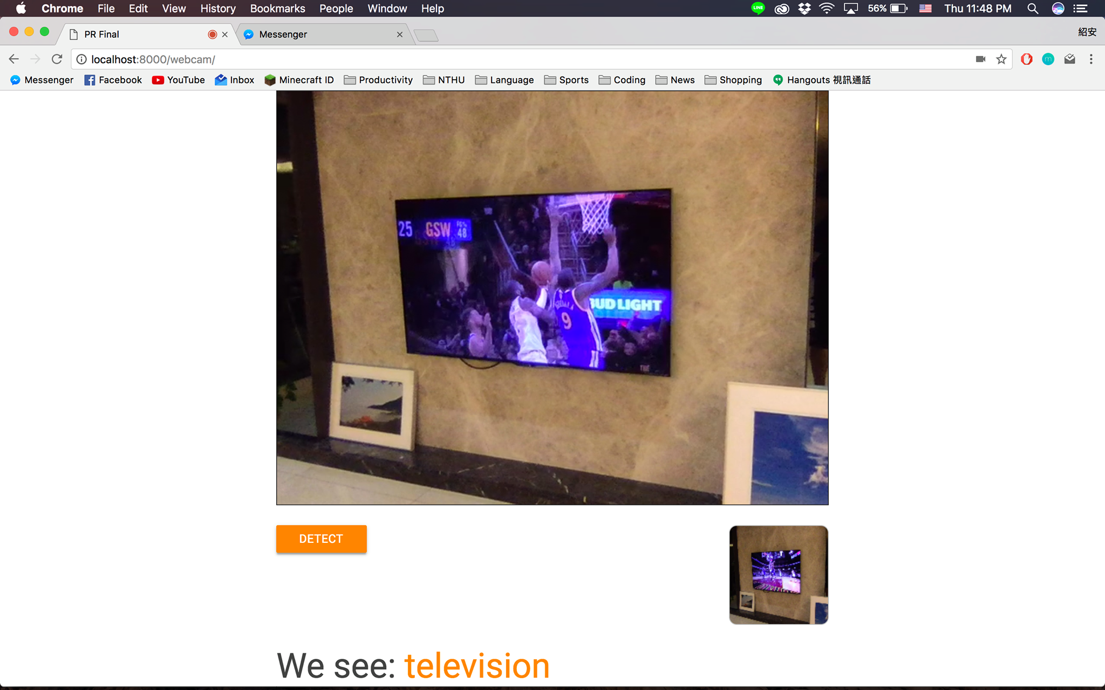
Task: Click the camera access icon in address bar
Action: point(980,59)
